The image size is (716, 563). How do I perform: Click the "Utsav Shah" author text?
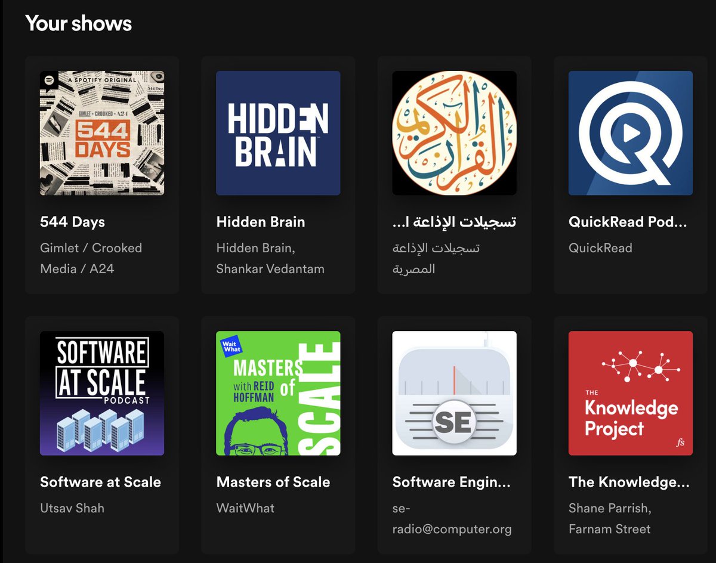72,508
